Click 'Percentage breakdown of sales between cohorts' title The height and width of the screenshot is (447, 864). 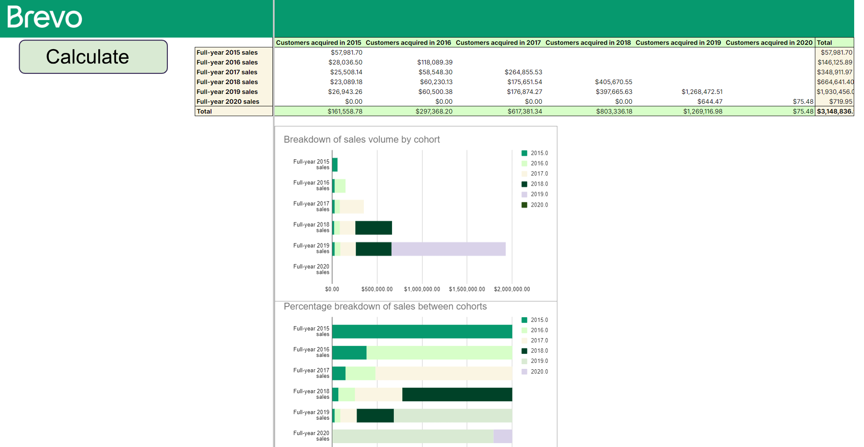(x=385, y=307)
